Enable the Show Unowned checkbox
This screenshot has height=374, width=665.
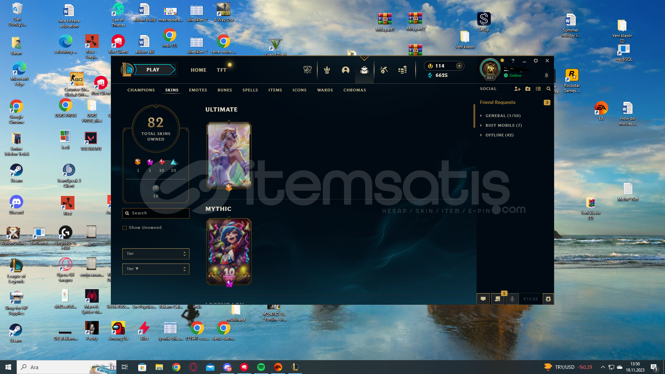click(x=125, y=228)
